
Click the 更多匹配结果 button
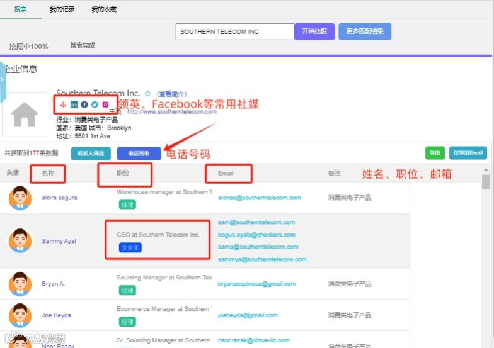[x=365, y=31]
